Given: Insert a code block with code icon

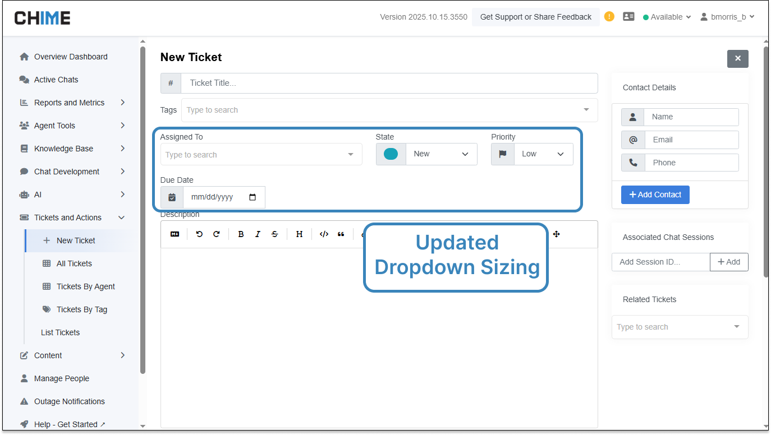Looking at the screenshot, I should pos(324,234).
